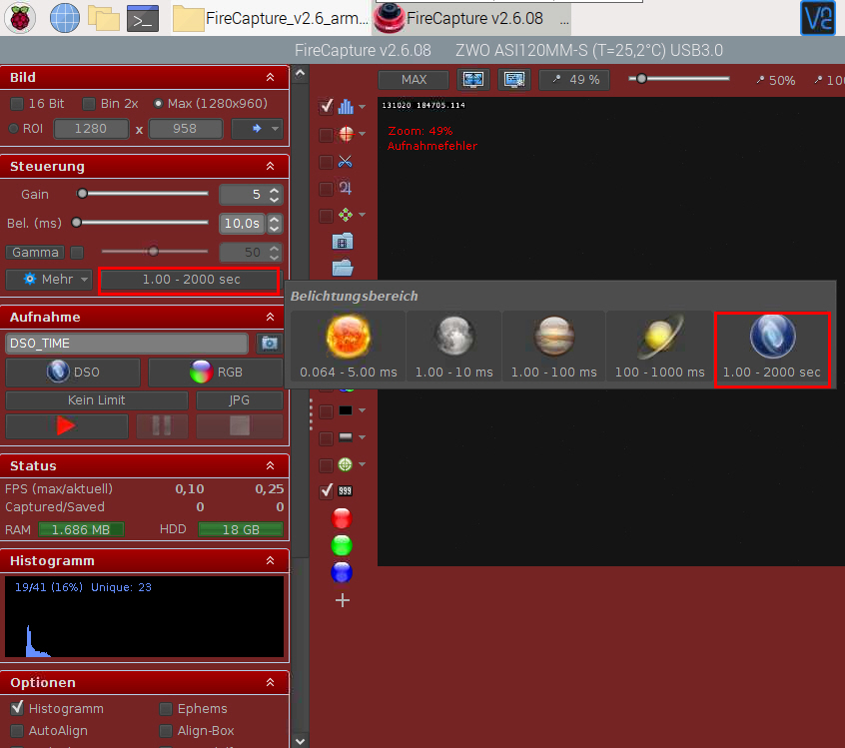
Task: Choose the Jupiter 1.00 - 100 ms range
Action: [x=554, y=349]
